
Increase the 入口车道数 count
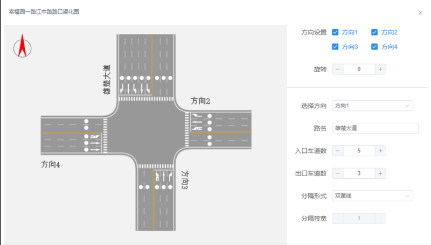click(x=380, y=151)
